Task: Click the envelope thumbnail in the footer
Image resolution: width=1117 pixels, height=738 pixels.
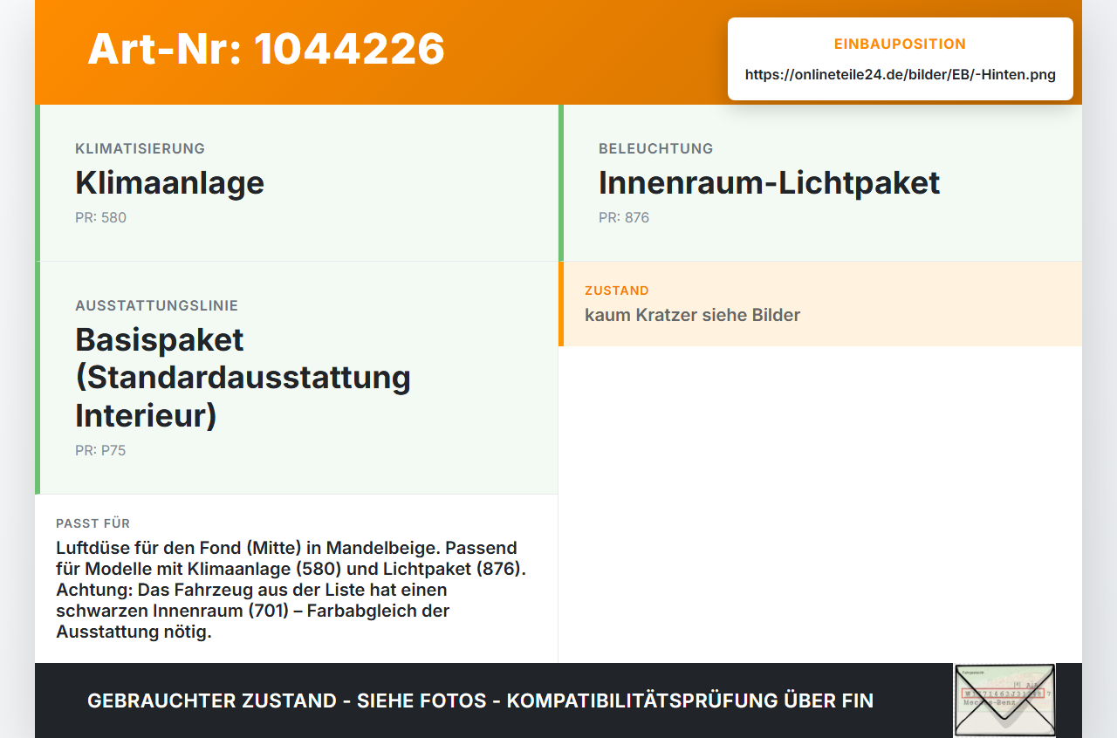Action: point(1004,700)
